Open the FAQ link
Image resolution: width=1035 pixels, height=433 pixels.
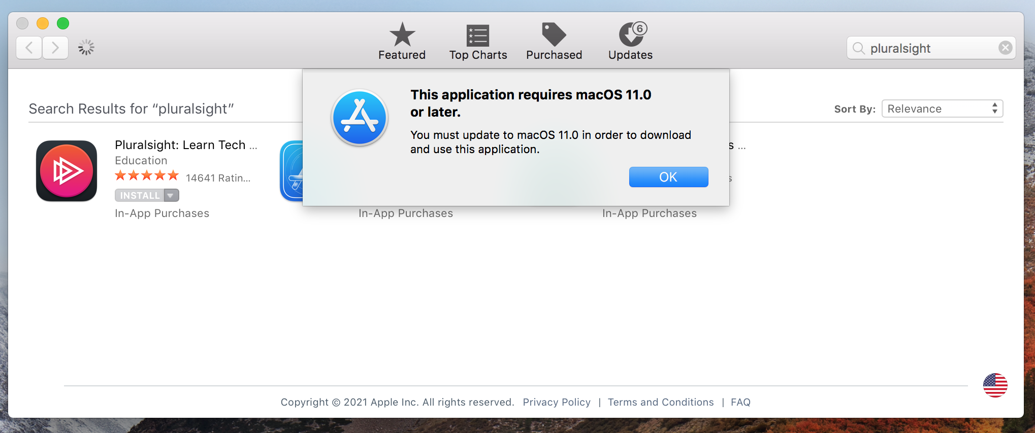pyautogui.click(x=740, y=402)
